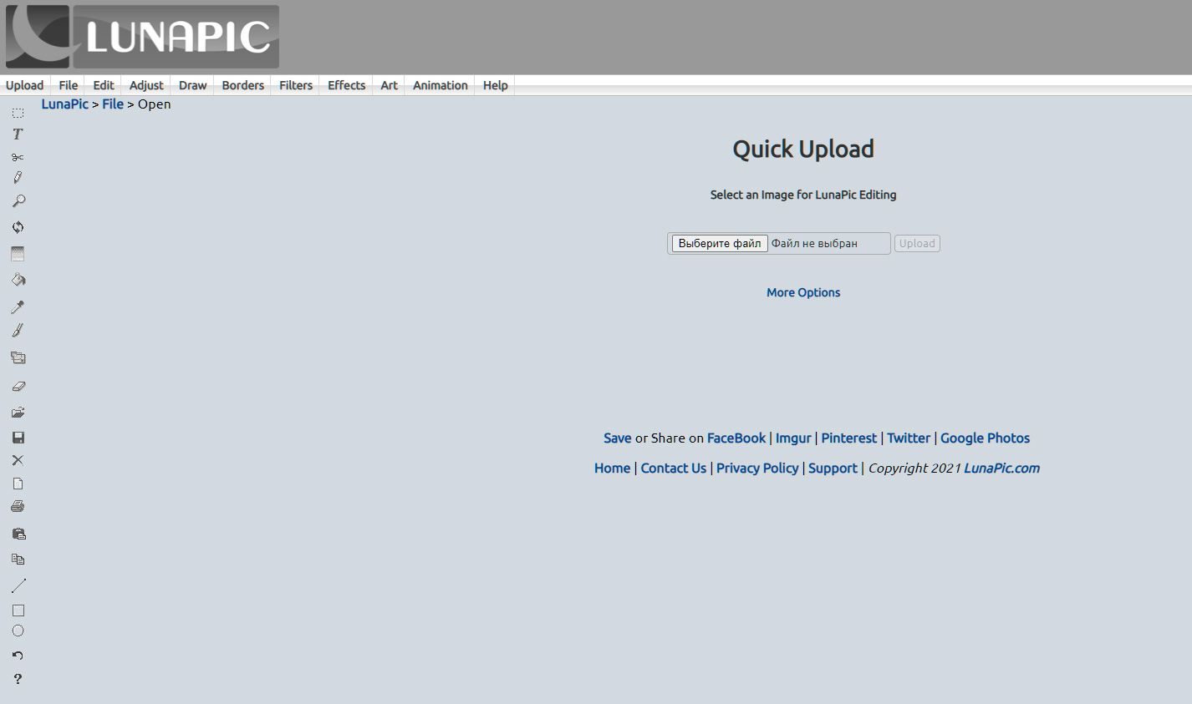Select the paintbrush tool
This screenshot has height=704, width=1192.
(x=18, y=331)
